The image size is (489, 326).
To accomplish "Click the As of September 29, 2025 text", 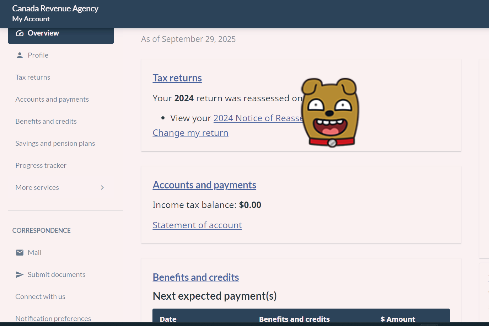I will [x=188, y=39].
